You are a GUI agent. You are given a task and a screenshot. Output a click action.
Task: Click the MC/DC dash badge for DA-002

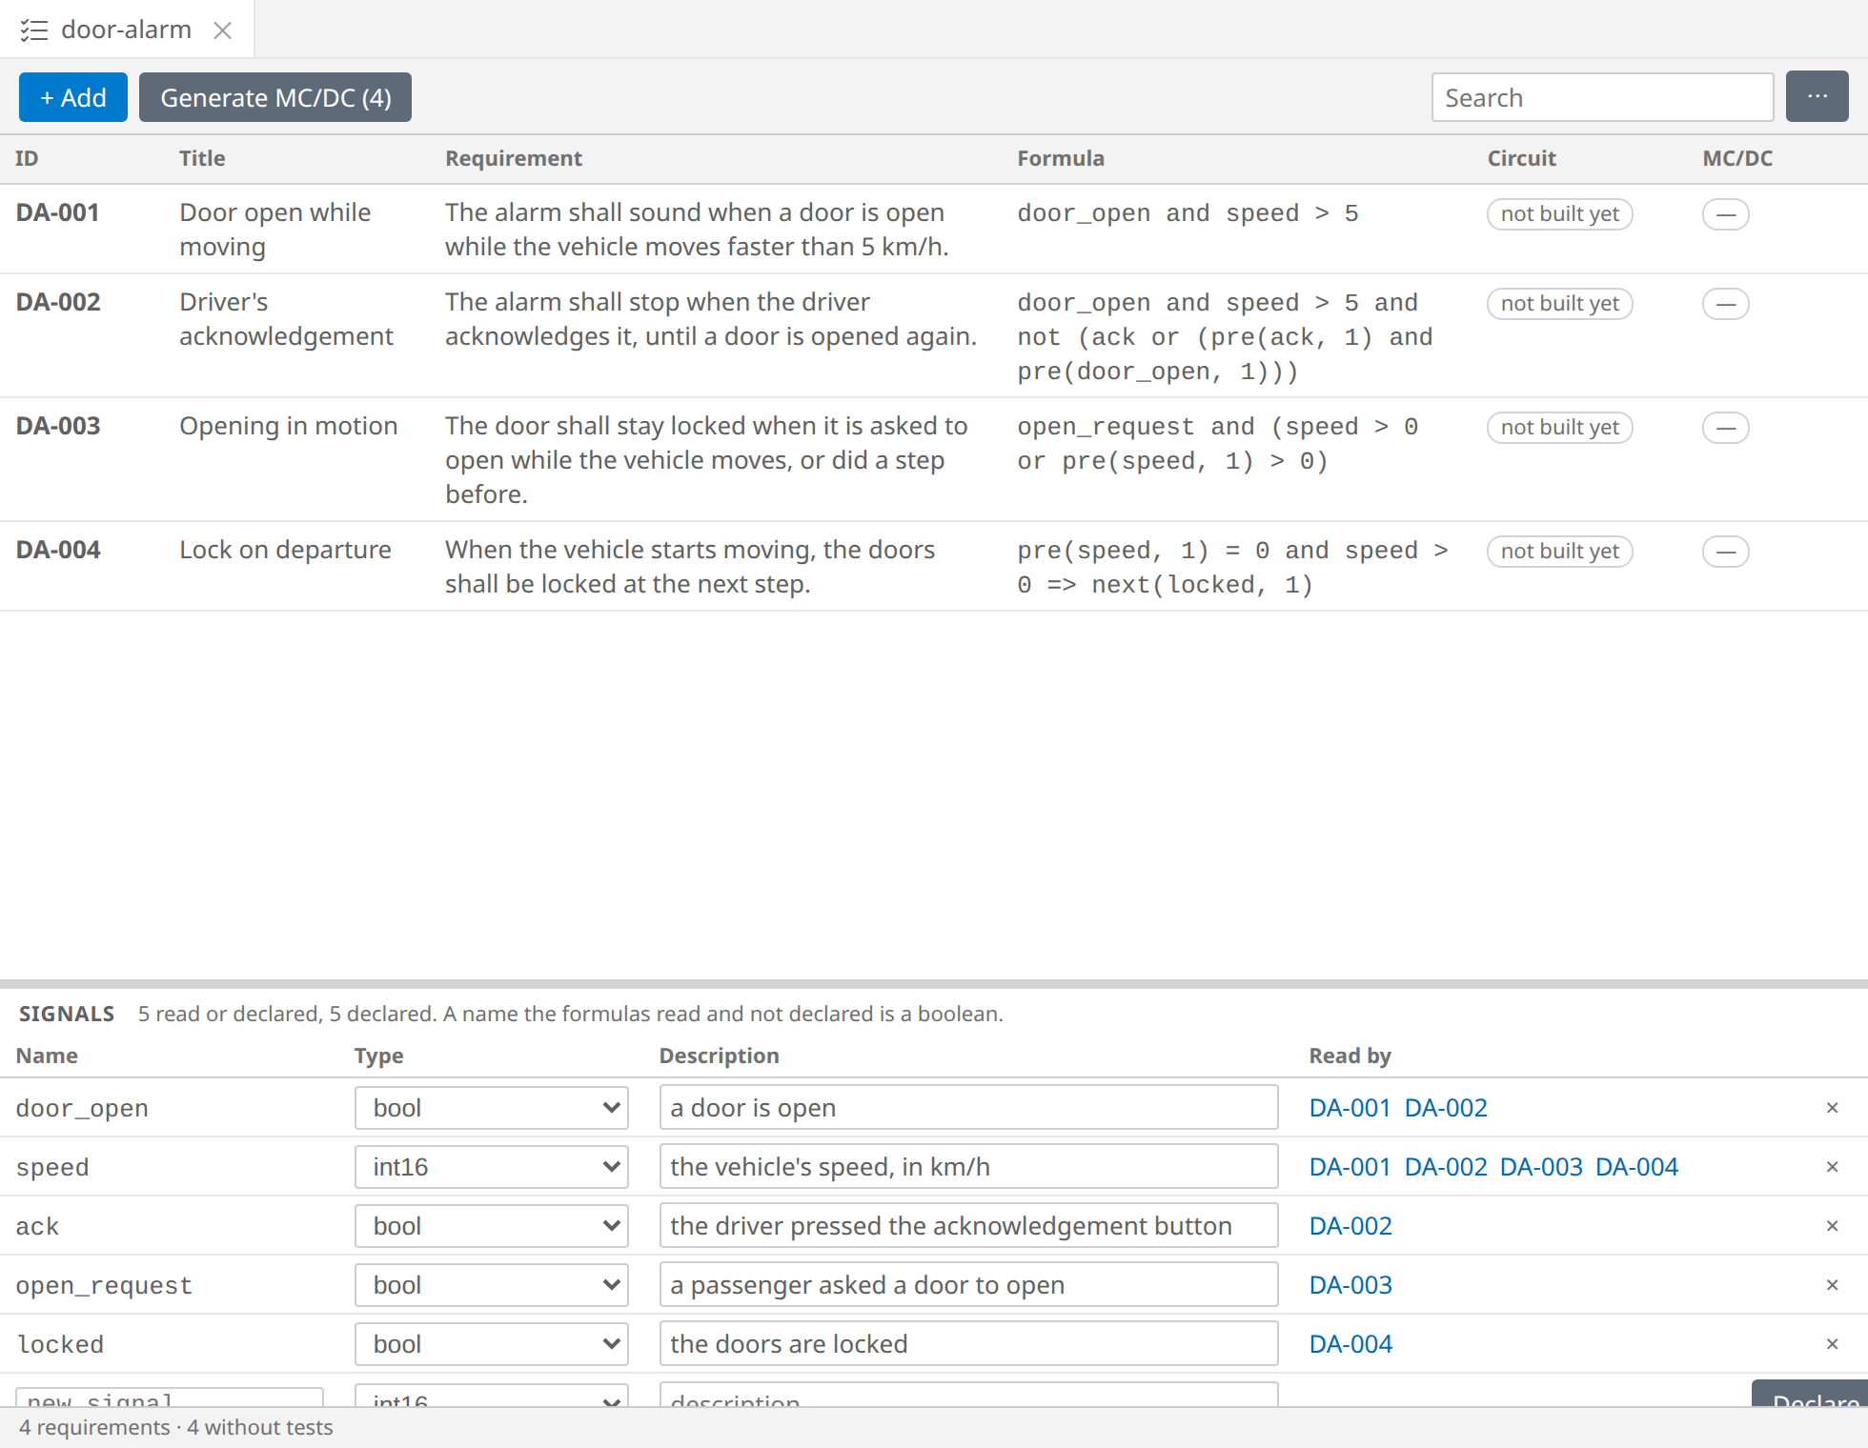pyautogui.click(x=1725, y=304)
